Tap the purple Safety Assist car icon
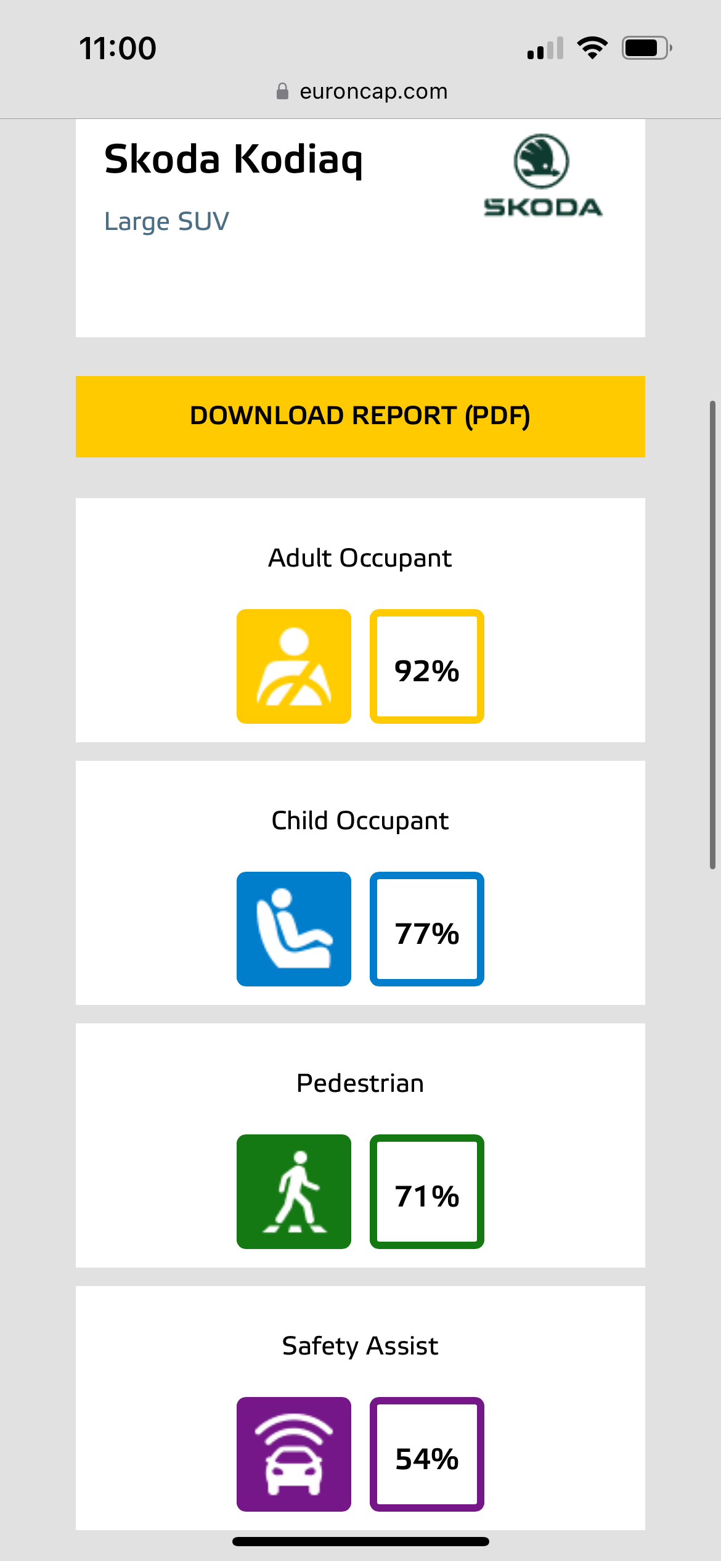The height and width of the screenshot is (1561, 721). [x=294, y=1454]
